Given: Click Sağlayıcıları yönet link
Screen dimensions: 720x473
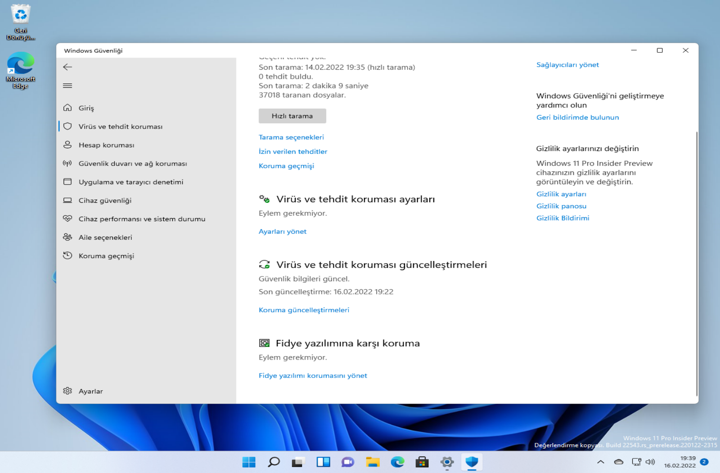Looking at the screenshot, I should (567, 65).
